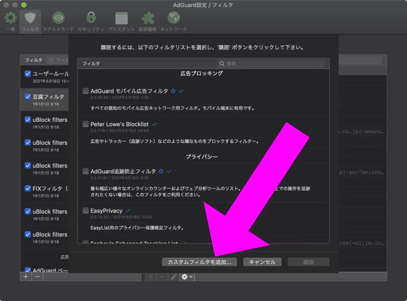Screen dimensions: 407x301
Task: Open the アシスタント window icon
Action: click(121, 19)
